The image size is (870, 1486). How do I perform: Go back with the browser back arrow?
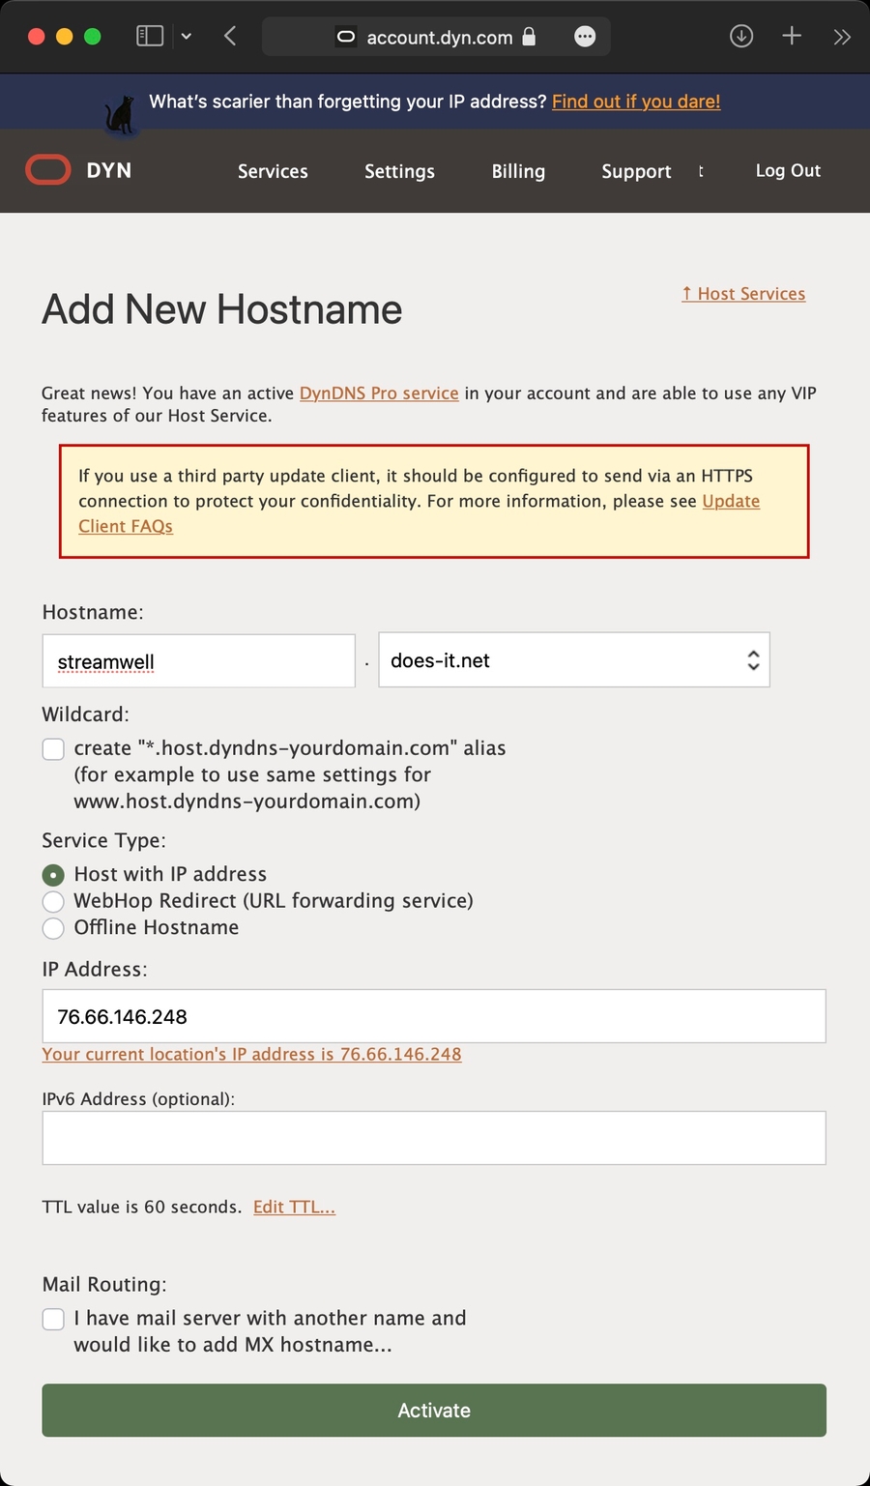click(x=230, y=37)
